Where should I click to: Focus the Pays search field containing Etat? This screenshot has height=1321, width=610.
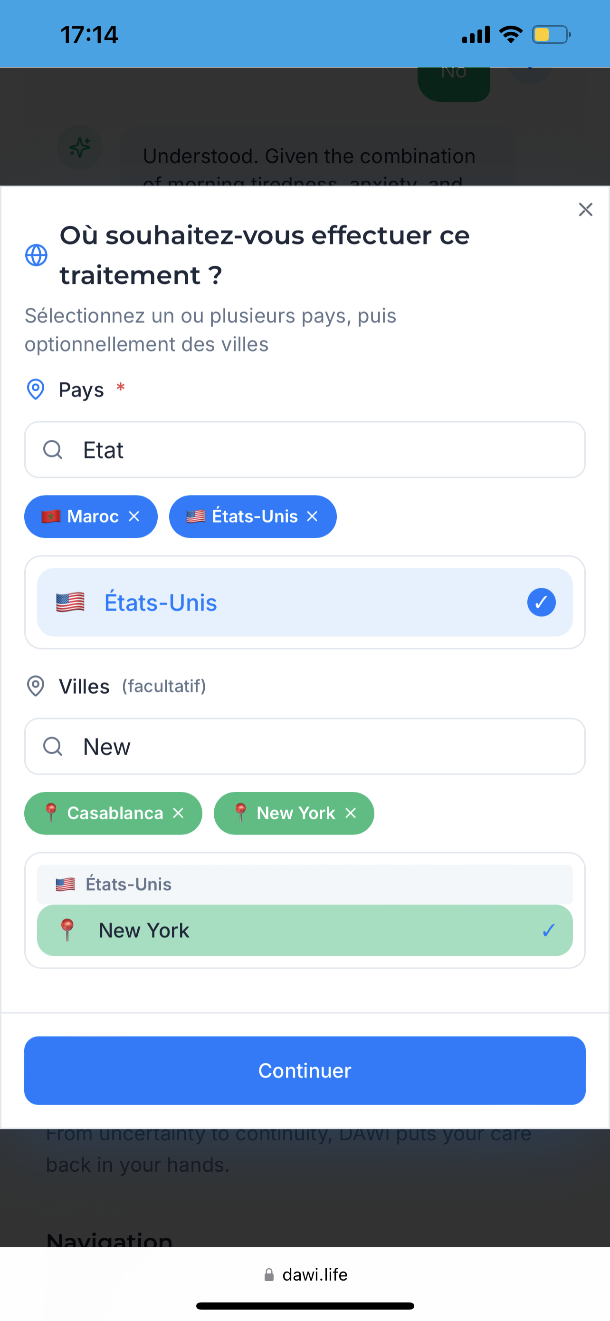pos(305,450)
